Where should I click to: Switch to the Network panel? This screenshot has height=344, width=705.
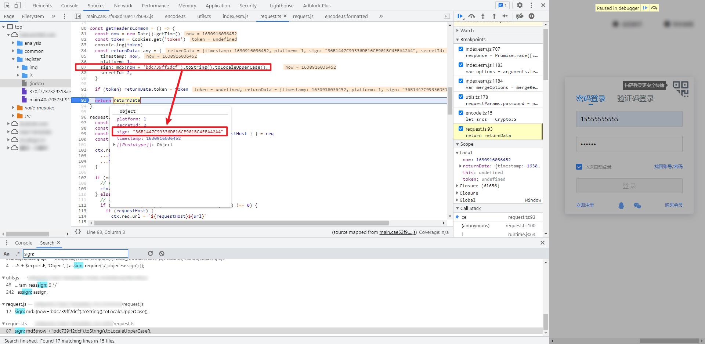point(123,6)
